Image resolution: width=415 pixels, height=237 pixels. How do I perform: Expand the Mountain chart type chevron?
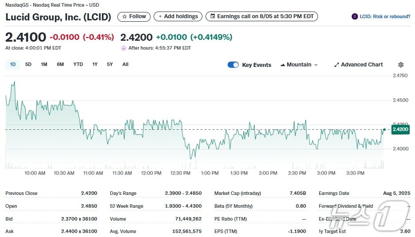point(316,65)
